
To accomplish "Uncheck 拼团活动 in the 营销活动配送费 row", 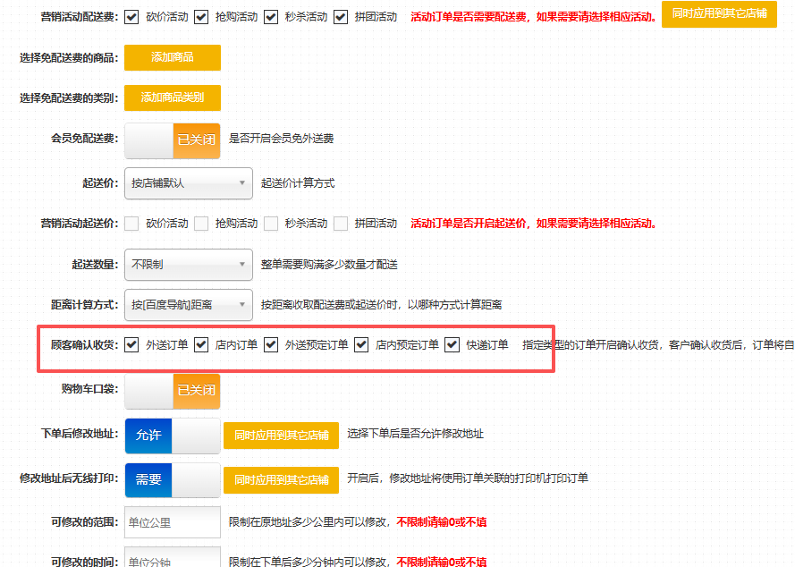I will (x=341, y=17).
